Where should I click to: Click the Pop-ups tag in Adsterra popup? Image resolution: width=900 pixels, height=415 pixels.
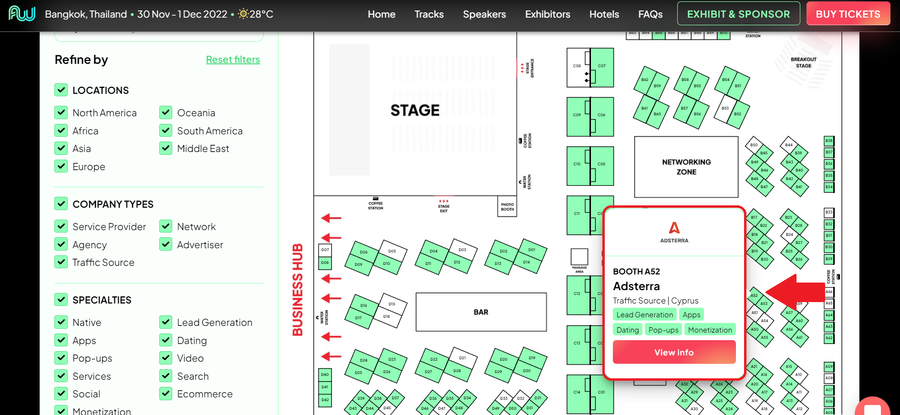pyautogui.click(x=663, y=330)
